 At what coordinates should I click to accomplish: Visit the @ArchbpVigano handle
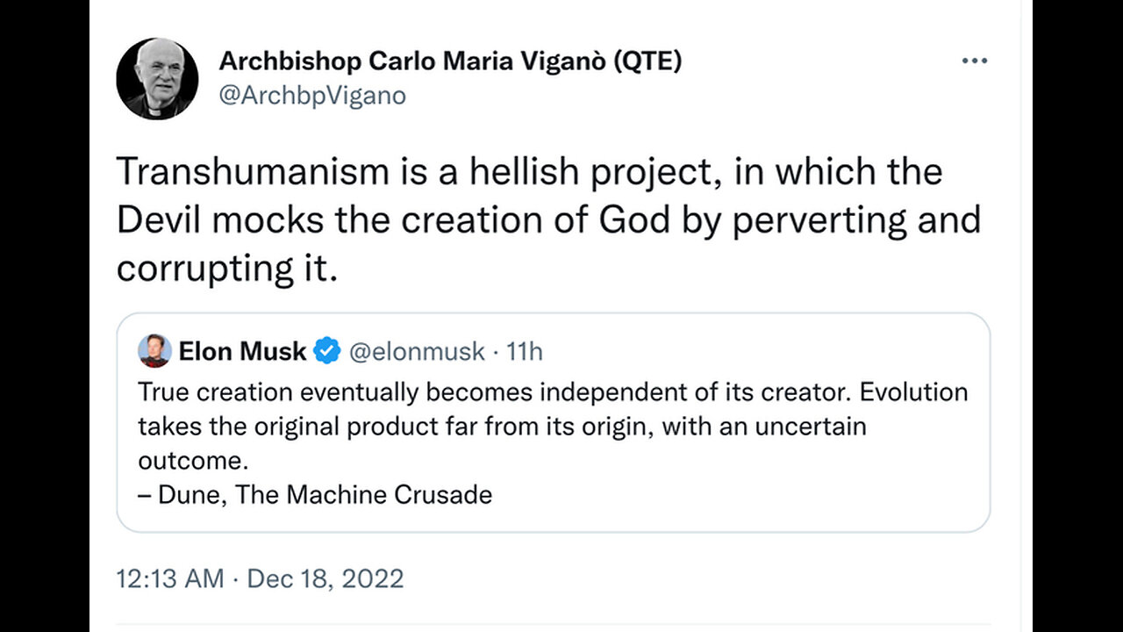[x=312, y=95]
